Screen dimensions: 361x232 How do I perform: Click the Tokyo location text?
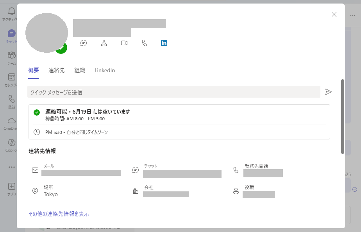tap(51, 194)
